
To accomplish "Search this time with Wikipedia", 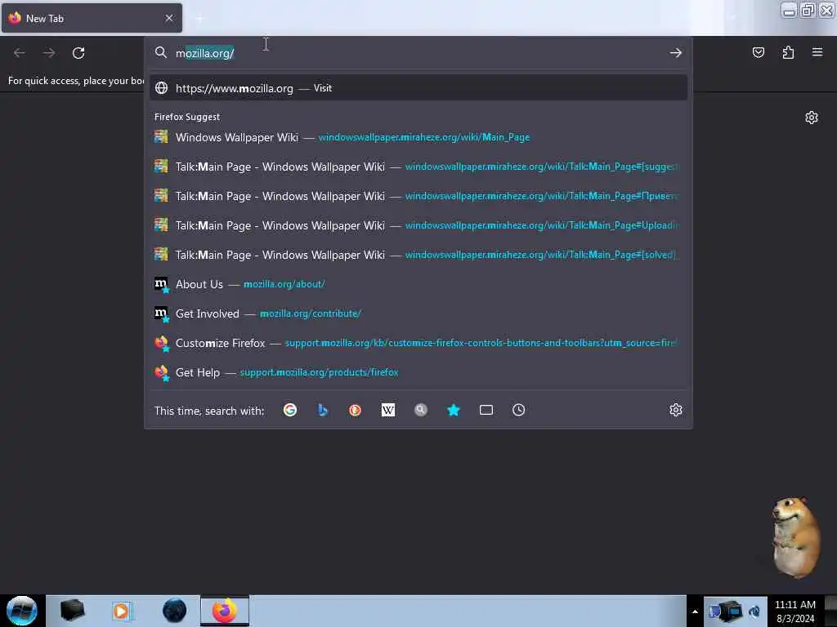I will [388, 410].
